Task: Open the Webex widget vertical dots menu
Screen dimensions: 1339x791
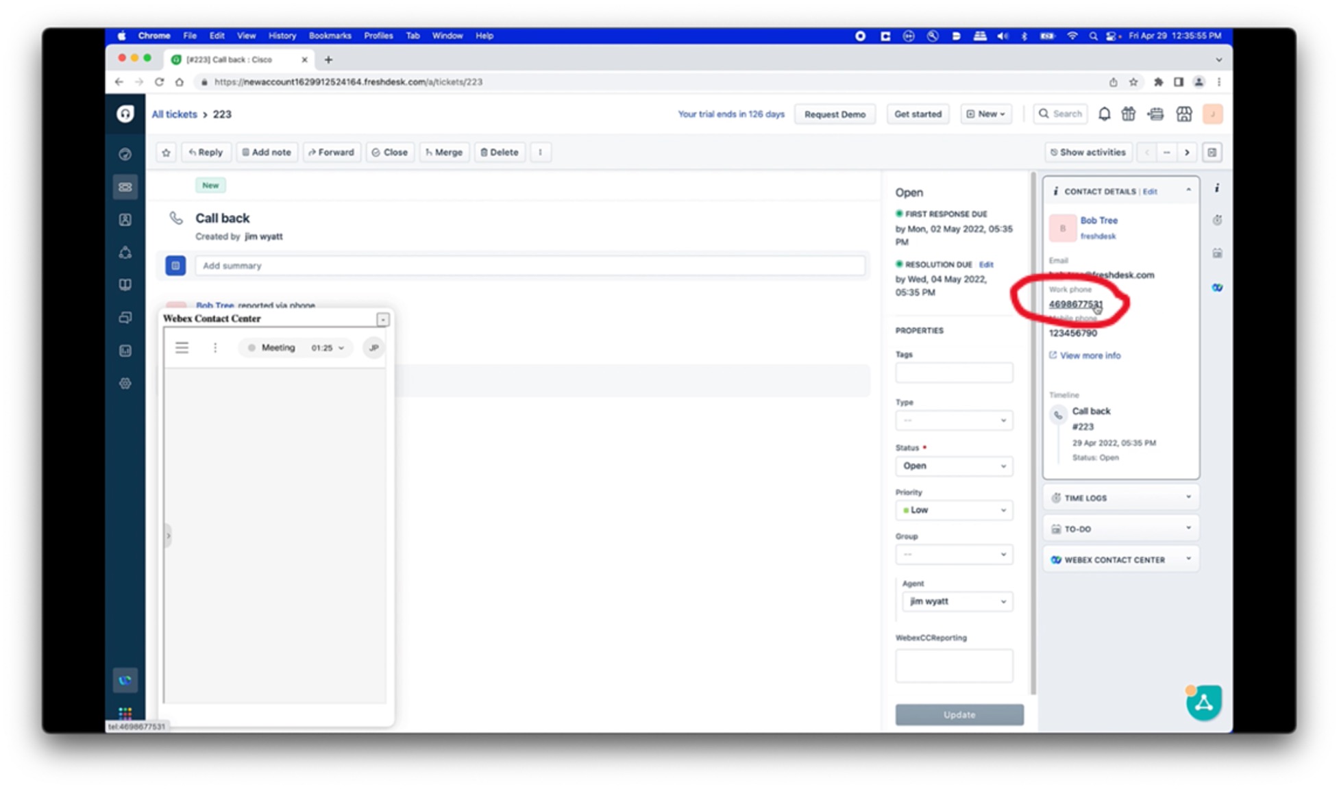Action: pyautogui.click(x=215, y=348)
